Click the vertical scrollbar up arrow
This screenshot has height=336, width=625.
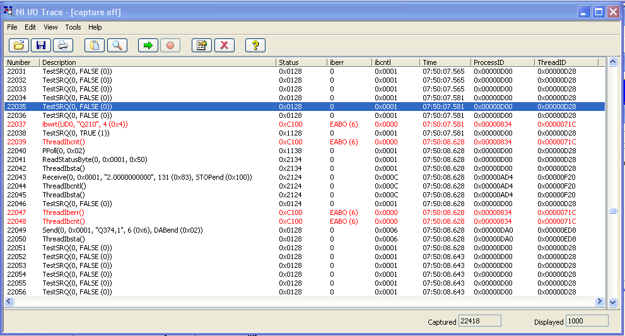(x=612, y=62)
